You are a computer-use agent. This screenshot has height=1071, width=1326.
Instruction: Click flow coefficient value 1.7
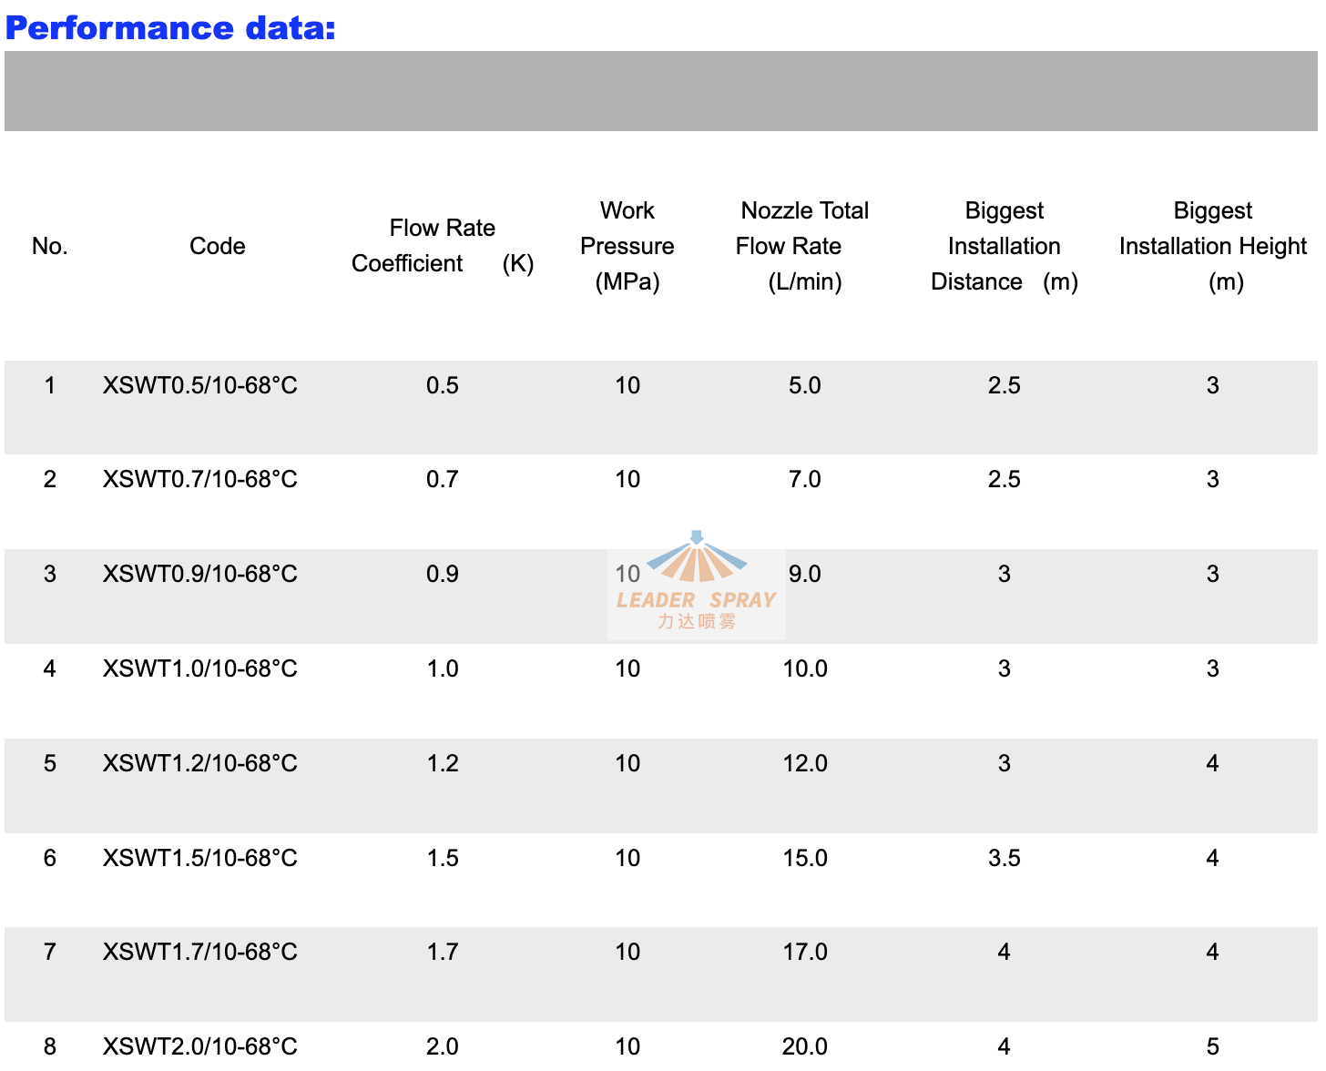(443, 952)
